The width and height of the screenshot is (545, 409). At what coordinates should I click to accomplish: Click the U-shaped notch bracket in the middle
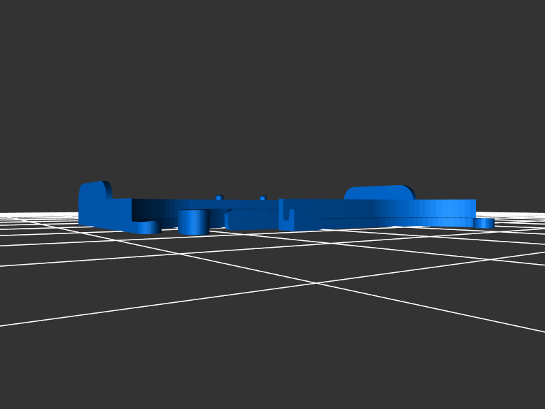pos(287,216)
